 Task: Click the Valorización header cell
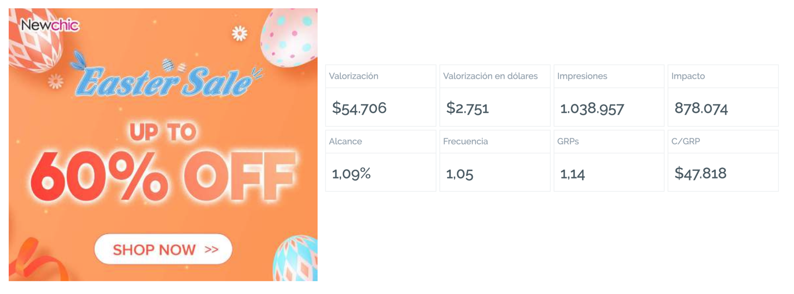(x=380, y=76)
